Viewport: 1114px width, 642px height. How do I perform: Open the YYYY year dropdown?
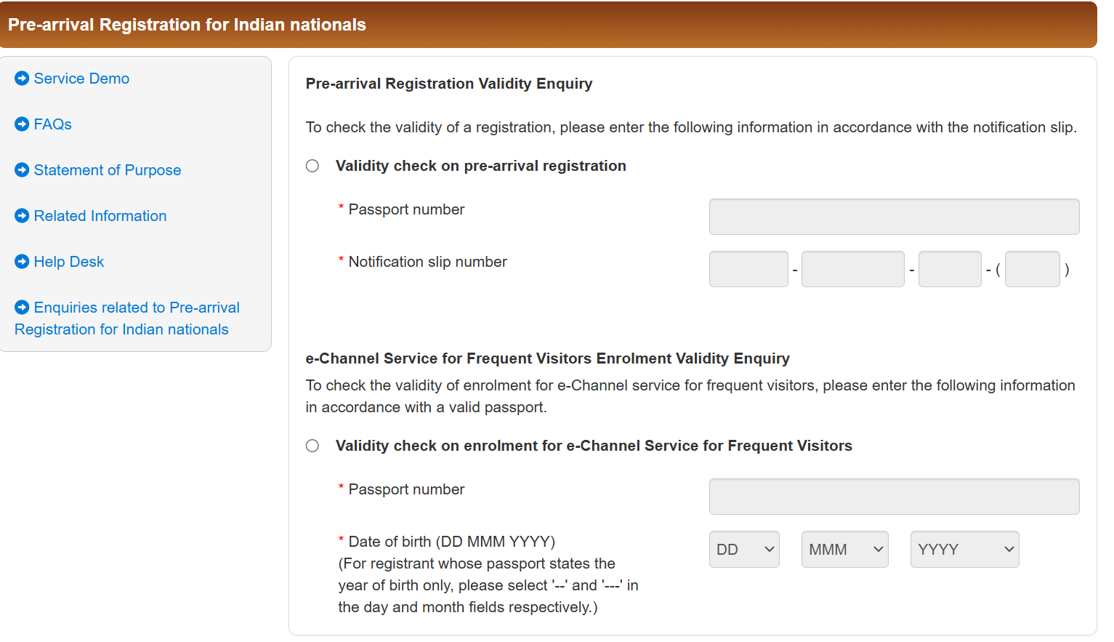[964, 549]
